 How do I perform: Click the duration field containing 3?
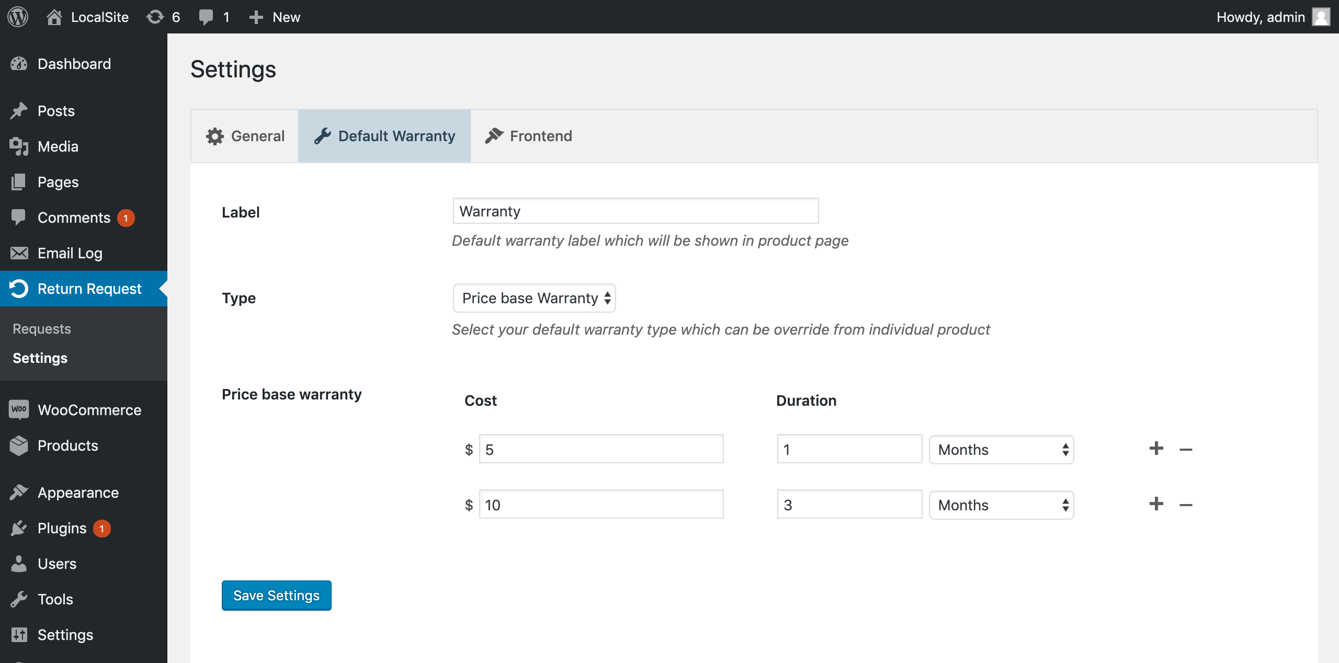click(x=849, y=505)
